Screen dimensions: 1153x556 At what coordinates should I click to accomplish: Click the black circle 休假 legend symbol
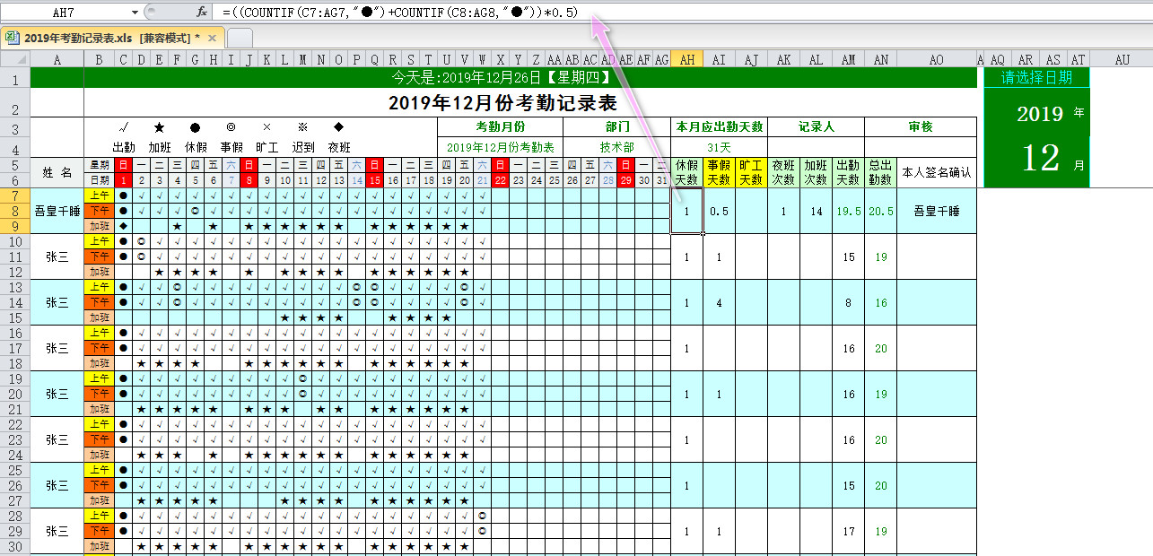point(195,127)
